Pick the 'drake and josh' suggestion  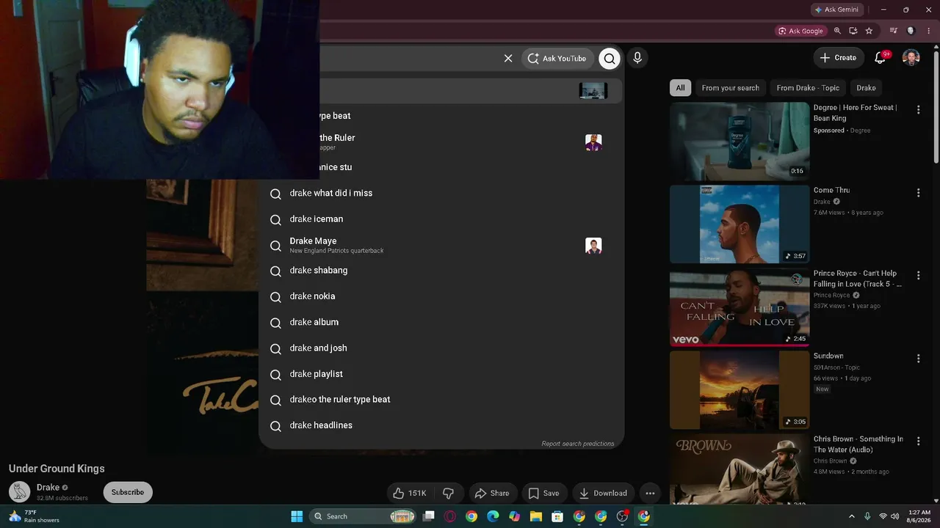tap(441, 348)
